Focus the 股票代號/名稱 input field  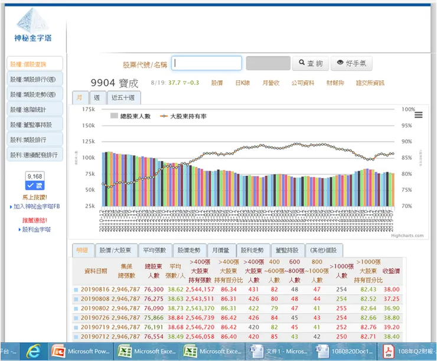(x=207, y=63)
